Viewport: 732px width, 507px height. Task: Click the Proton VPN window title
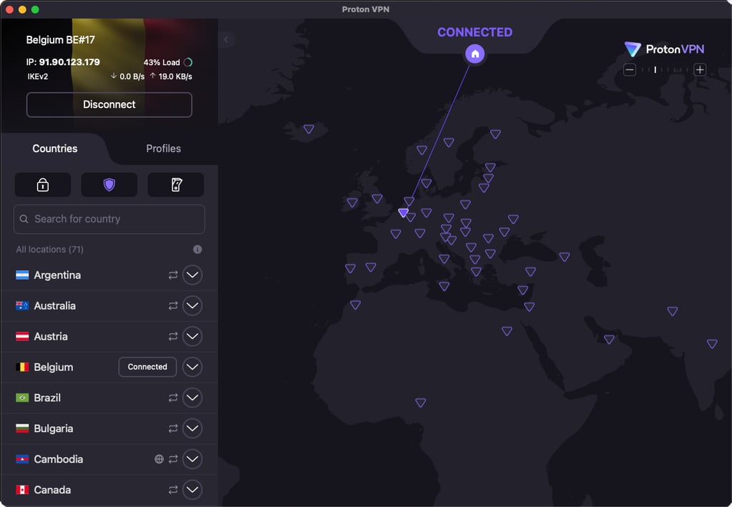(x=365, y=9)
